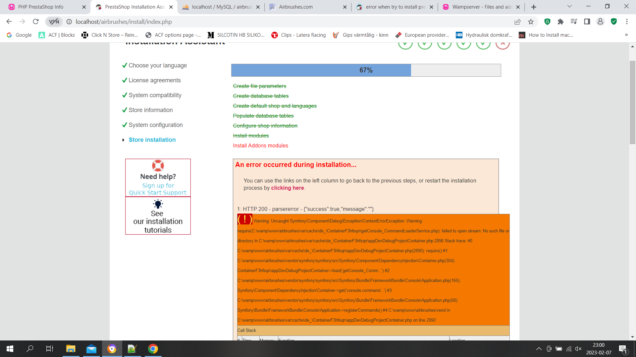Toggle the browser side panel icon
Image resolution: width=636 pixels, height=357 pixels.
587,21
